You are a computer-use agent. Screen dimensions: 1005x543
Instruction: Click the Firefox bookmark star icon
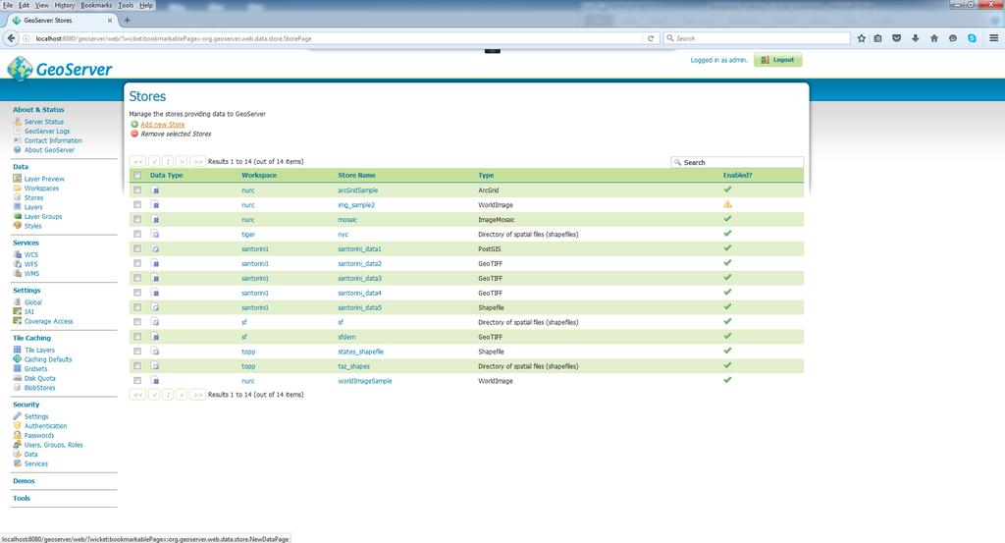coord(862,38)
